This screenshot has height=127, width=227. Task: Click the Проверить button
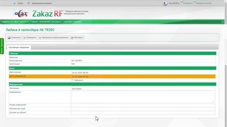pos(30,38)
